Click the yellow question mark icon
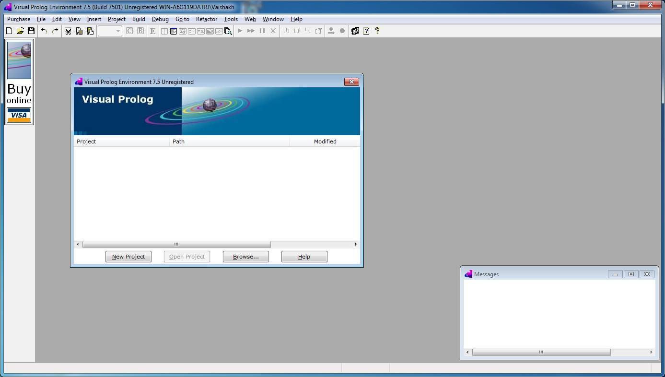The image size is (665, 377). coord(377,31)
